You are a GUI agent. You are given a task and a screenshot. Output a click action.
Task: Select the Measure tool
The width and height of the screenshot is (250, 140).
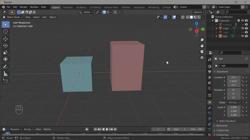click(5, 73)
